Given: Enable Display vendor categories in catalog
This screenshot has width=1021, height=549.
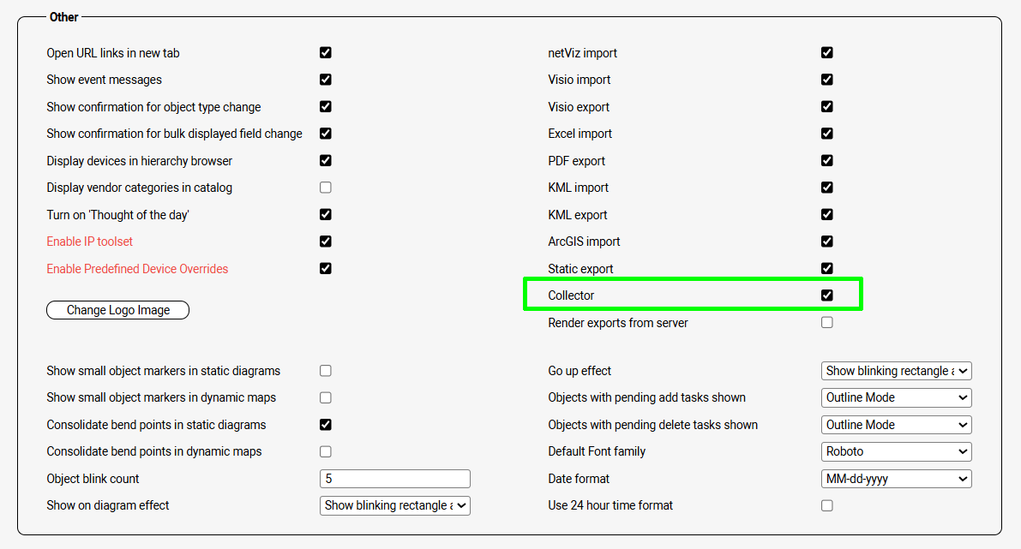Looking at the screenshot, I should pos(326,188).
